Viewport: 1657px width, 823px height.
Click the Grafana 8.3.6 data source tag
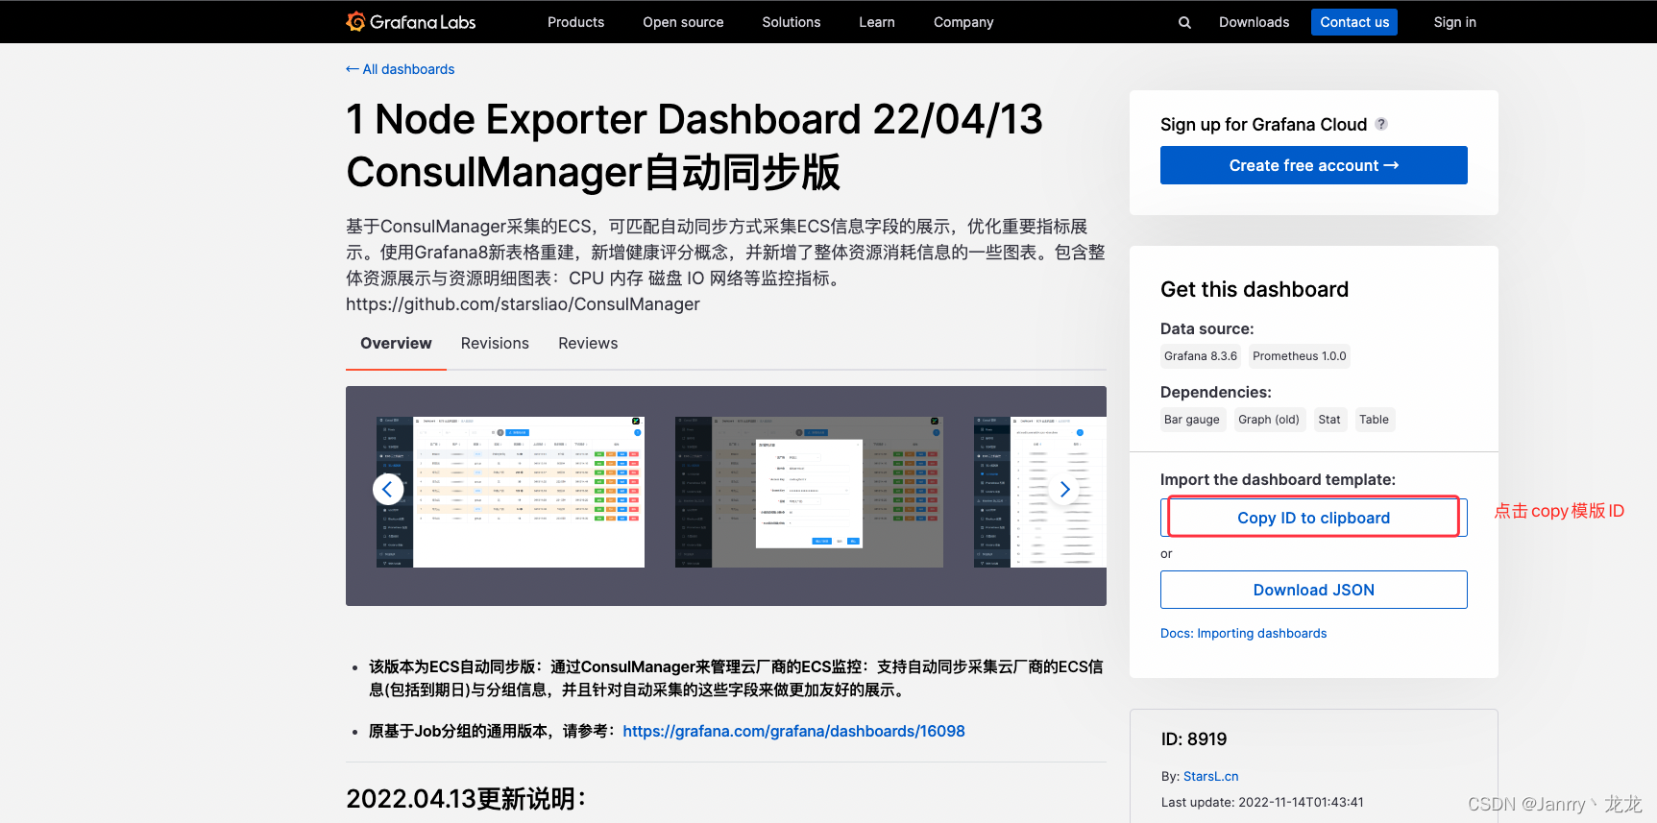(x=1201, y=356)
